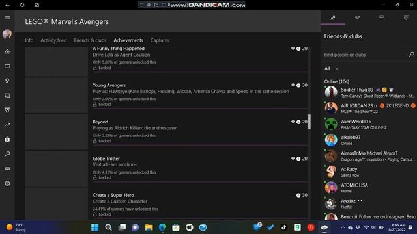Open A Funny Thing Happened achievement
The image size is (417, 234).
click(166, 62)
